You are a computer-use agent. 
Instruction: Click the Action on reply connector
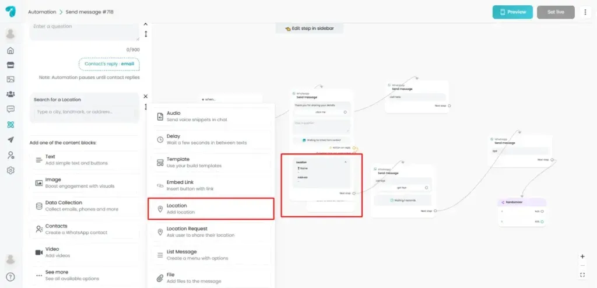point(354,148)
